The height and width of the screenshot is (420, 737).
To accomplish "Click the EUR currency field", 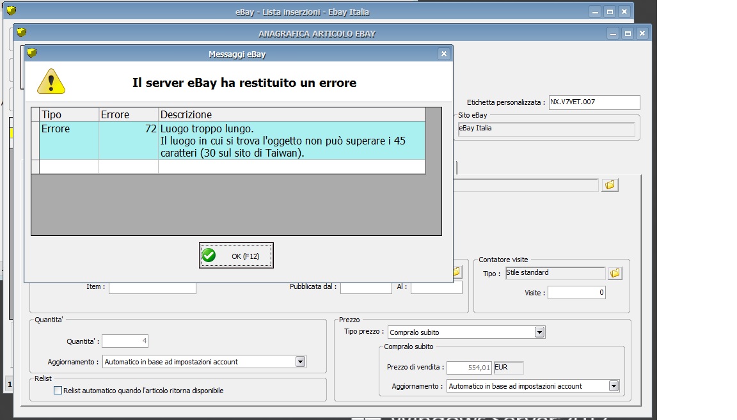I will pyautogui.click(x=509, y=368).
